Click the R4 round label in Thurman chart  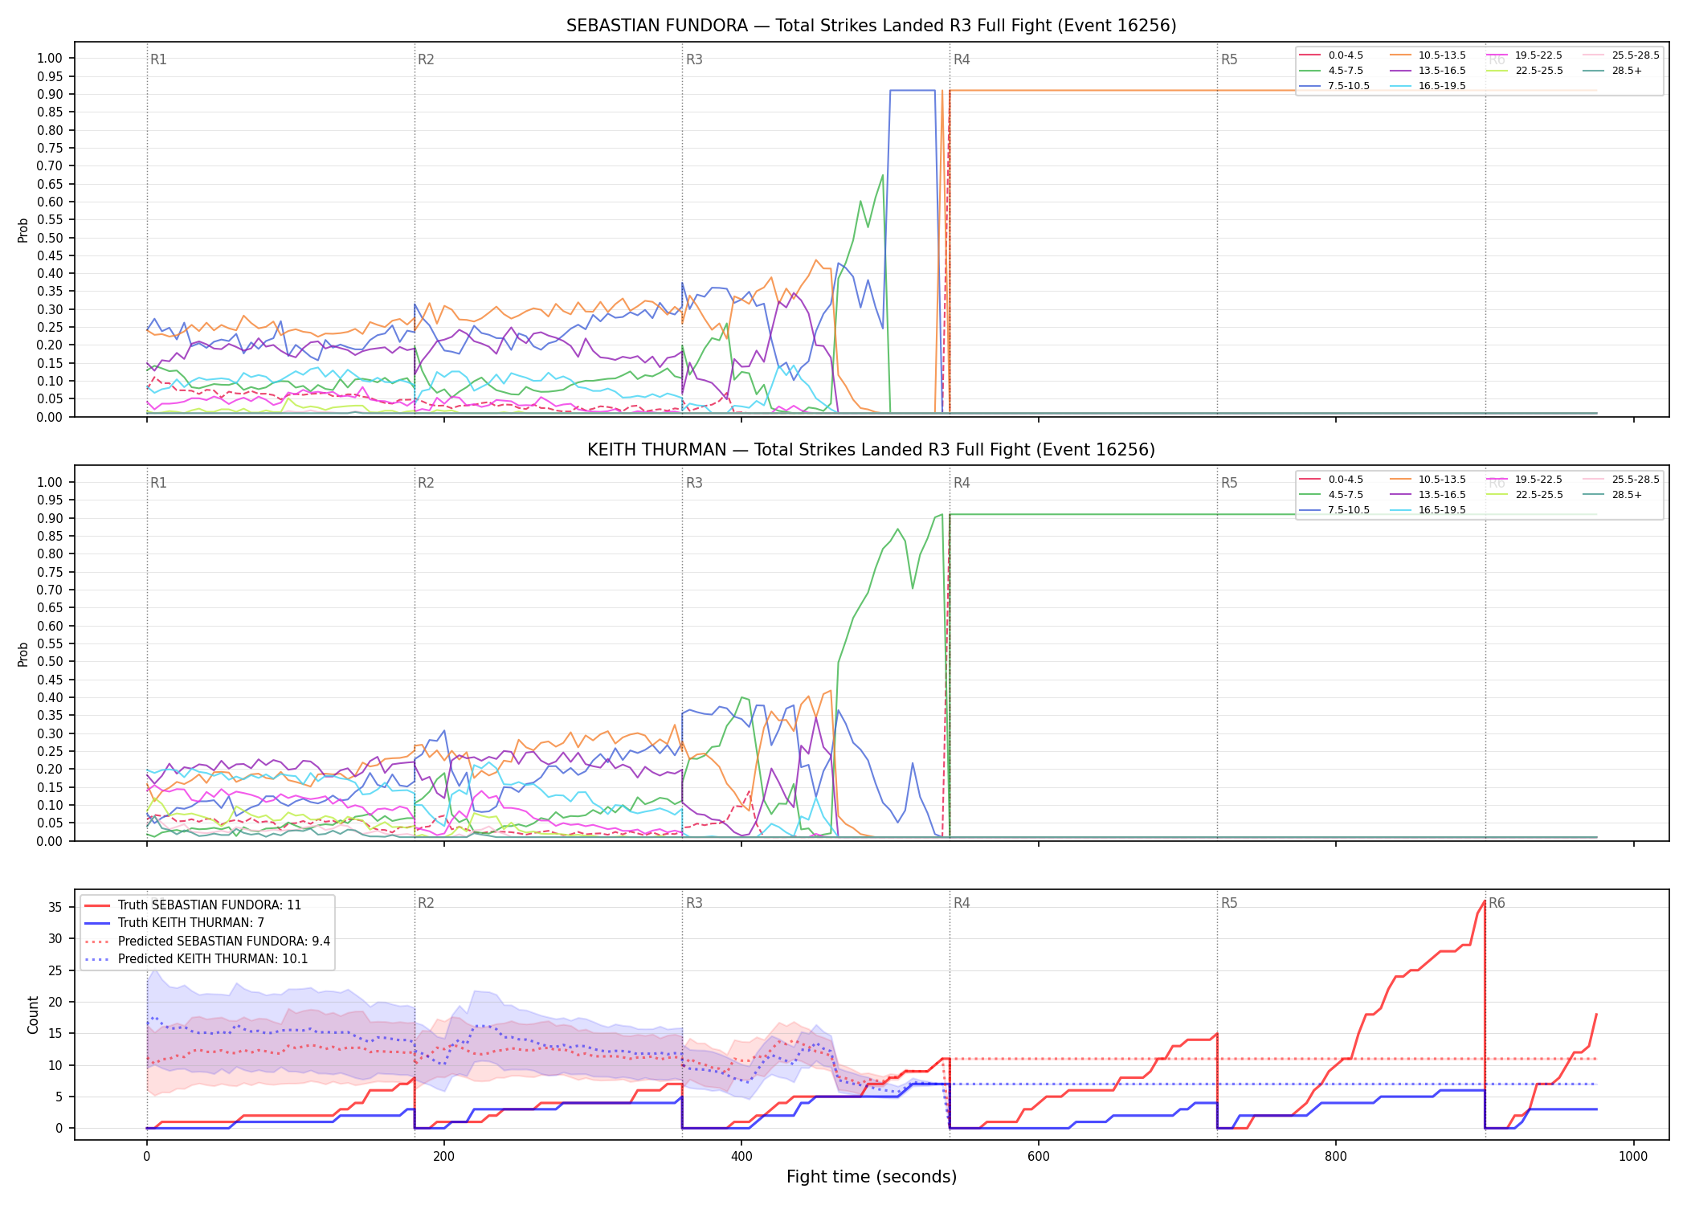point(962,483)
